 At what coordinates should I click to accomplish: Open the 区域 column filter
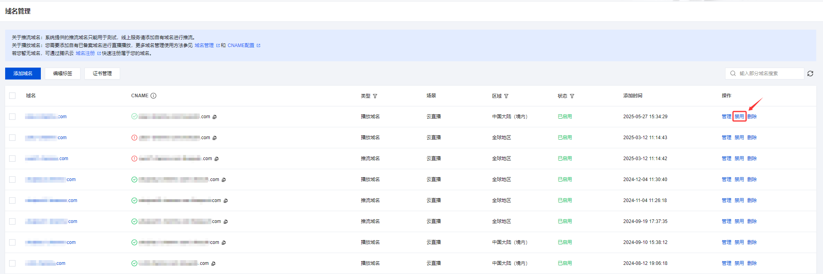[506, 96]
